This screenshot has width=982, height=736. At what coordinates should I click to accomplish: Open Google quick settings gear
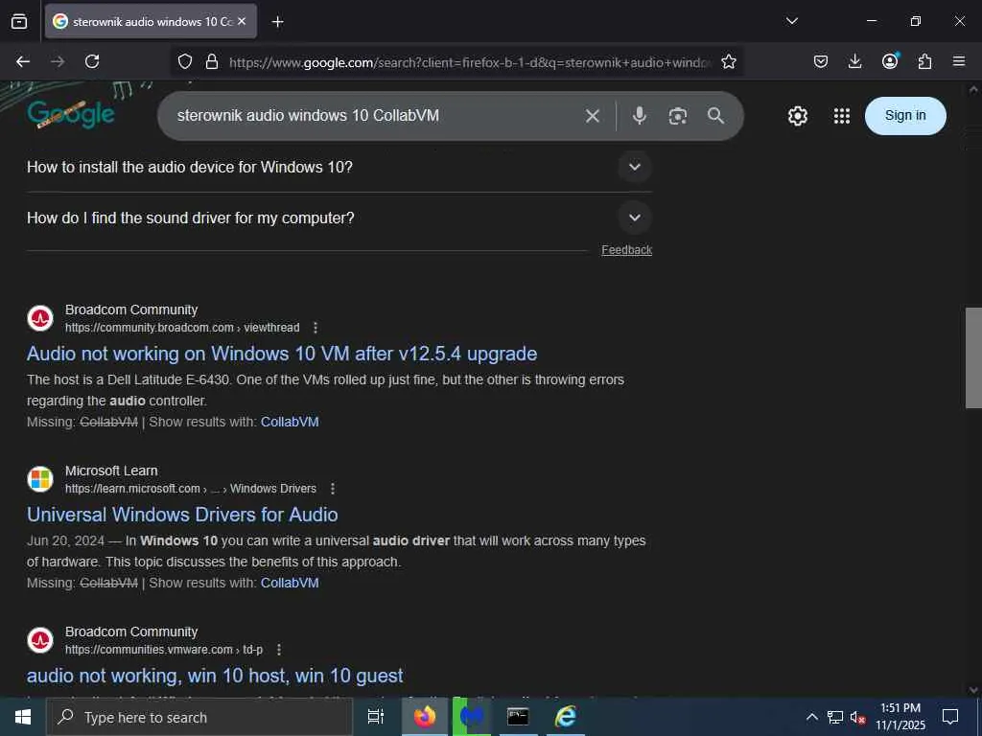click(x=798, y=116)
